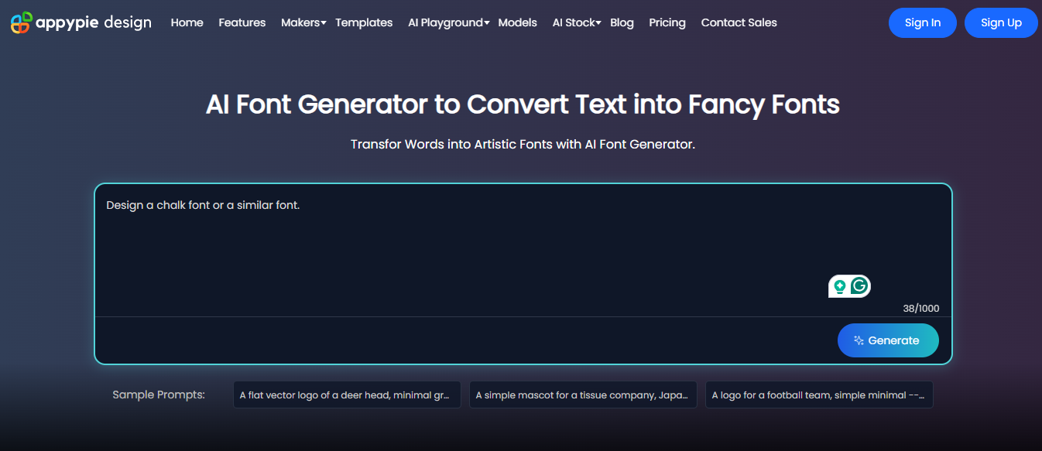Pick the football team logo sample prompt
The width and height of the screenshot is (1042, 451).
(x=819, y=395)
